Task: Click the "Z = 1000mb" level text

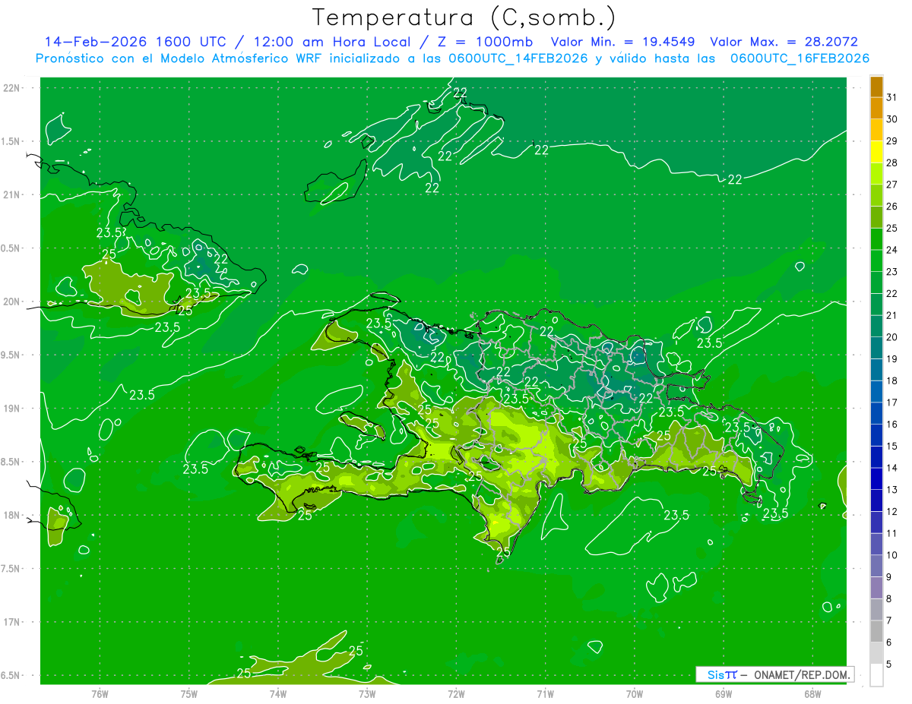Action: [x=482, y=42]
